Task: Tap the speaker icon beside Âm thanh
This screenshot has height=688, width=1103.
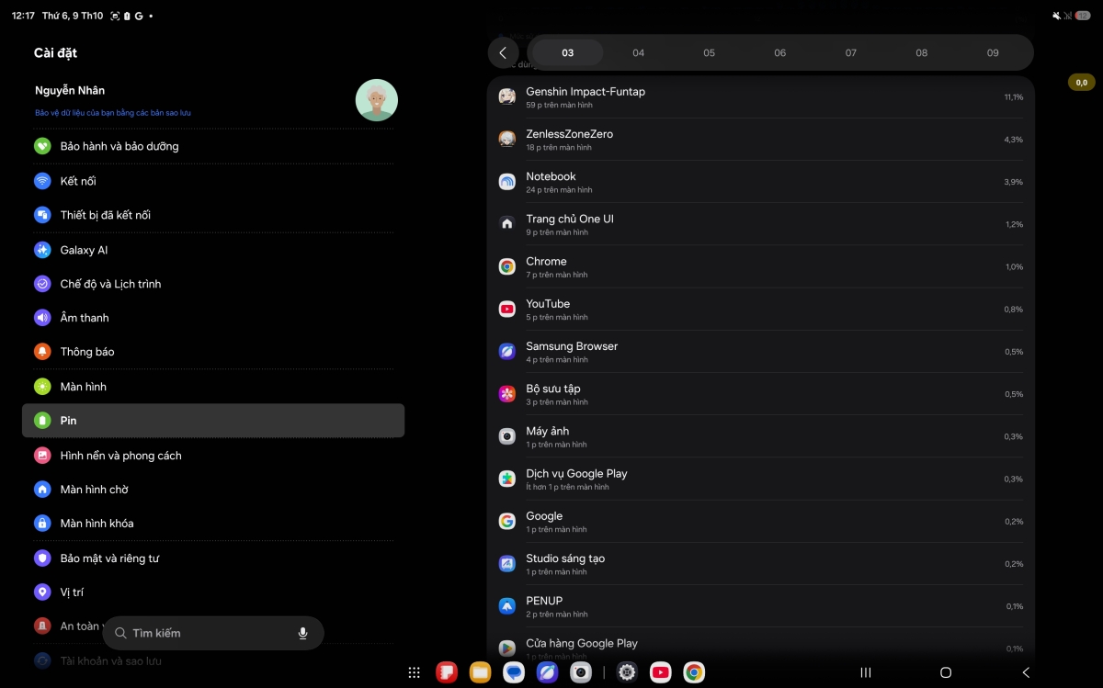Action: [x=42, y=318]
